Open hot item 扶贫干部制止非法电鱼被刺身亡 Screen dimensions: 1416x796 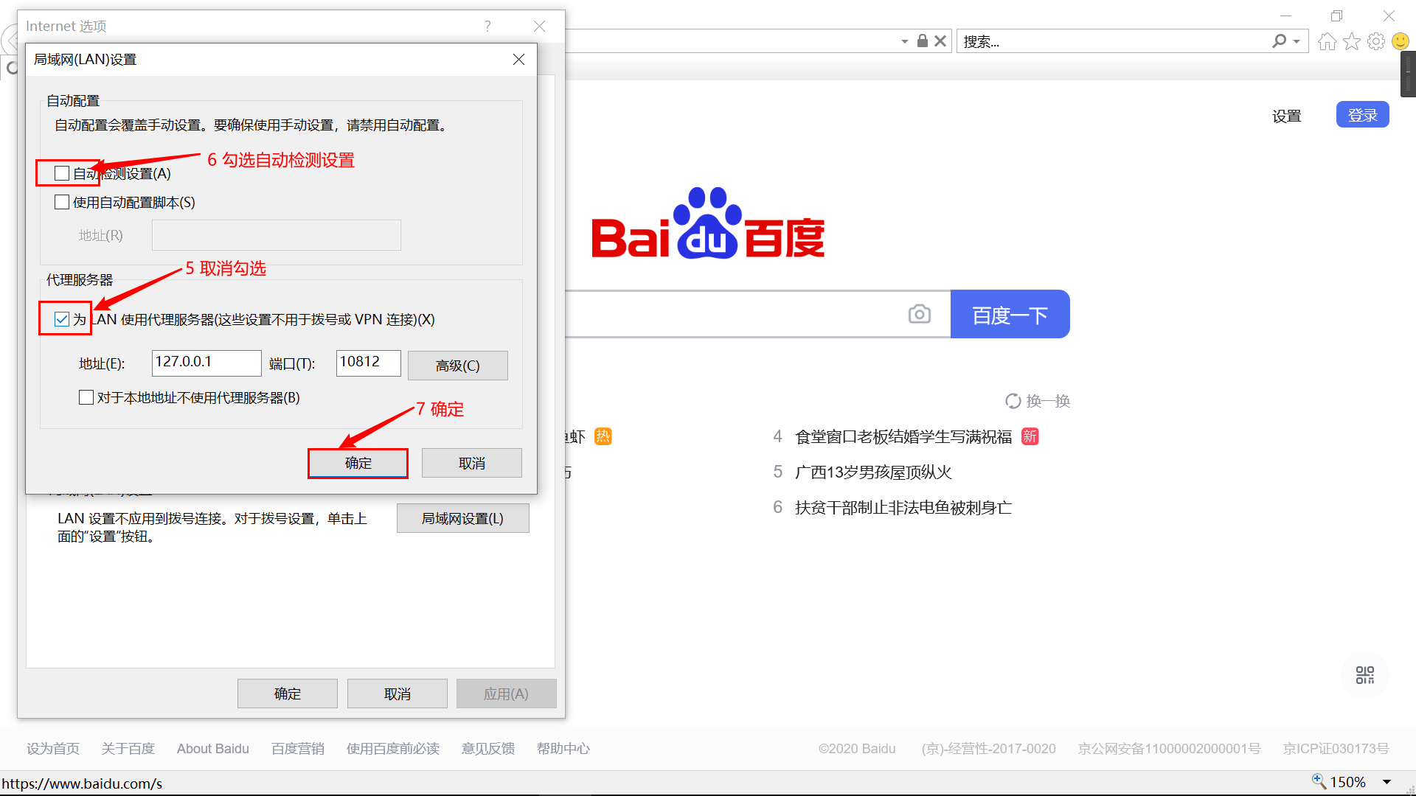903,508
